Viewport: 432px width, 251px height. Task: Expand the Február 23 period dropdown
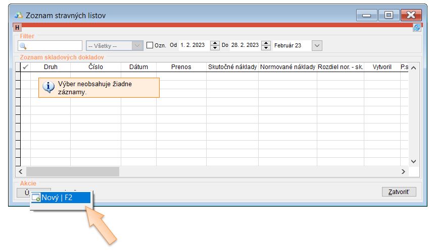(317, 45)
